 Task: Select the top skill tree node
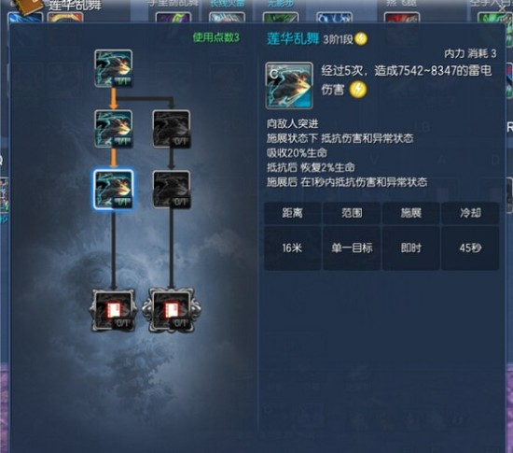114,68
